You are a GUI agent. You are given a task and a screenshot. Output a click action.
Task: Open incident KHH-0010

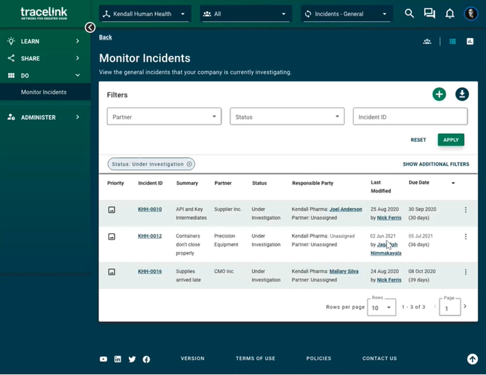pyautogui.click(x=150, y=209)
